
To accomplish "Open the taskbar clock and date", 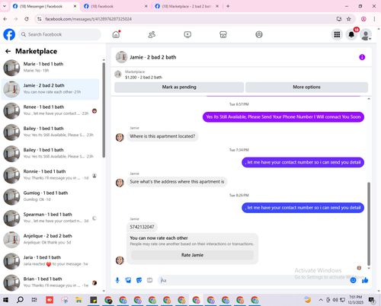I will pos(355,300).
